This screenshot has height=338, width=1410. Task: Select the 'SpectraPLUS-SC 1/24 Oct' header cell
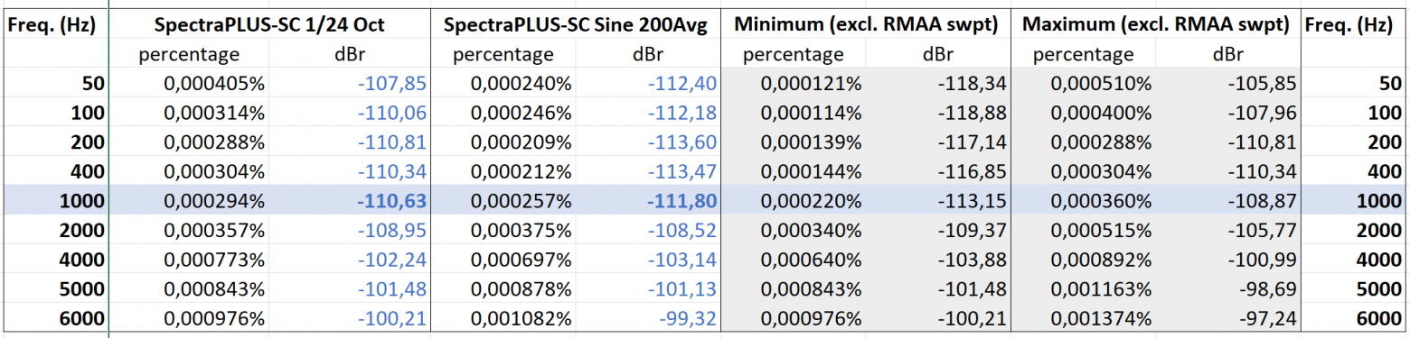click(269, 25)
